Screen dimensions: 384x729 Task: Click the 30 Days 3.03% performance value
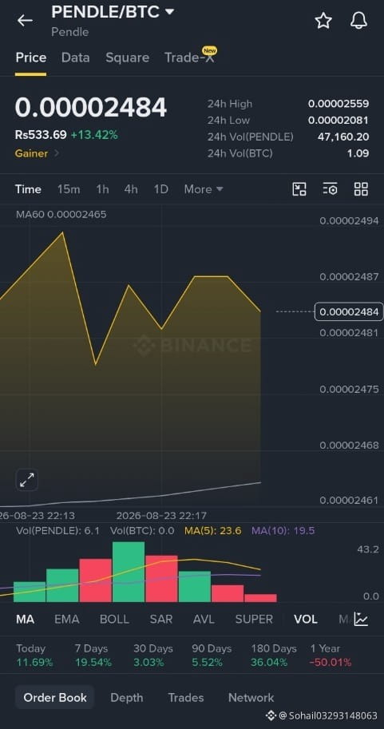(148, 663)
